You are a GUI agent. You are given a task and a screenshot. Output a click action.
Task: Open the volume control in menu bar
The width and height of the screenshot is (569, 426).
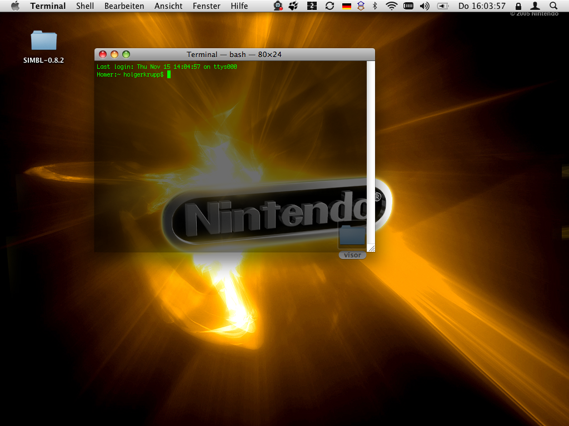point(425,6)
